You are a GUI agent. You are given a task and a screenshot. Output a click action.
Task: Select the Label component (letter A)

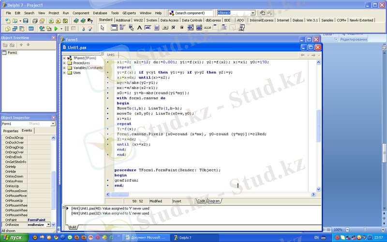140,28
